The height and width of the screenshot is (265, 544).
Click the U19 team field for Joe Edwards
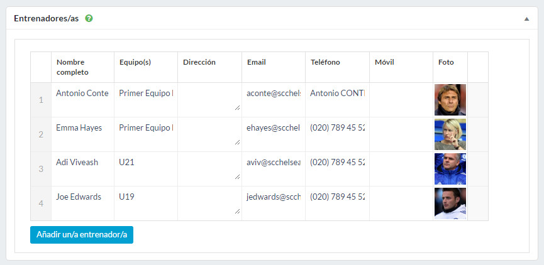pyautogui.click(x=146, y=197)
